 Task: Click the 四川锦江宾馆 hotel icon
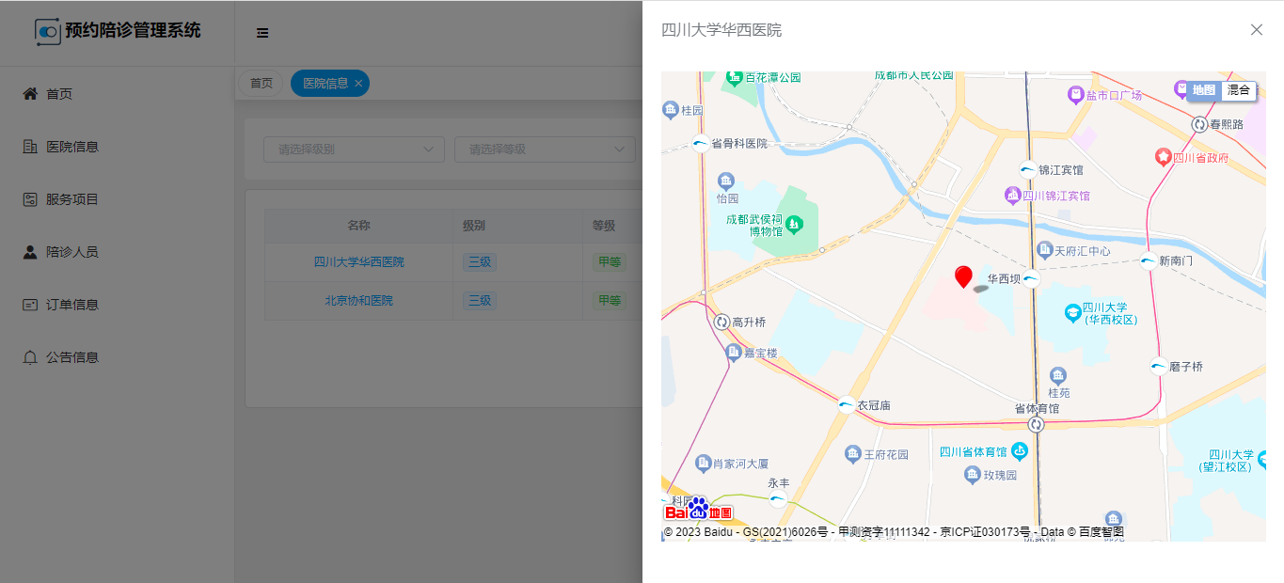1012,196
